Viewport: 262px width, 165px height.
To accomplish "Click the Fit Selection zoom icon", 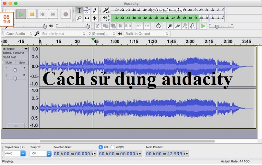I will coord(185,26).
